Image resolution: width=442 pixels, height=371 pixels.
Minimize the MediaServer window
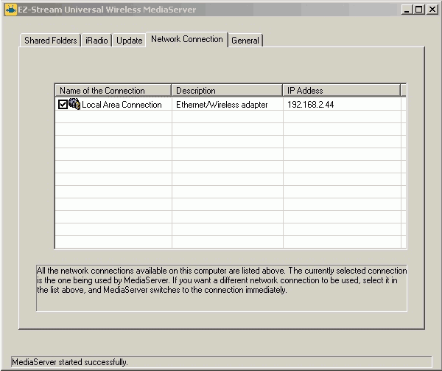tap(407, 10)
